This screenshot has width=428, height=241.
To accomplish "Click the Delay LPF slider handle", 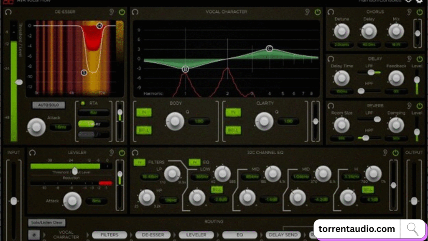I will point(370,72).
